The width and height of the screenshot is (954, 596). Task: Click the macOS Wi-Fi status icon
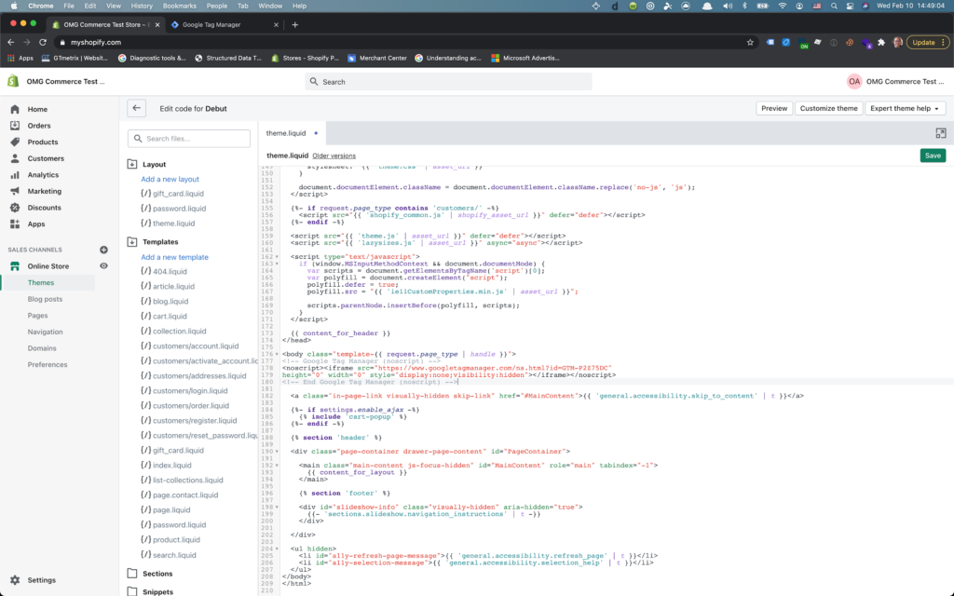tap(783, 7)
